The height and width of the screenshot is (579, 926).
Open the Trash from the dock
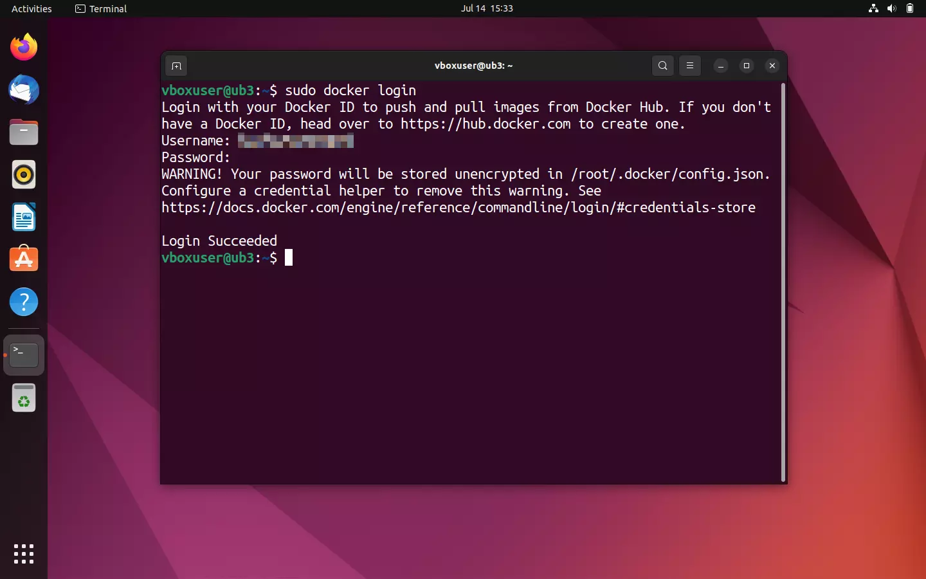click(x=23, y=398)
